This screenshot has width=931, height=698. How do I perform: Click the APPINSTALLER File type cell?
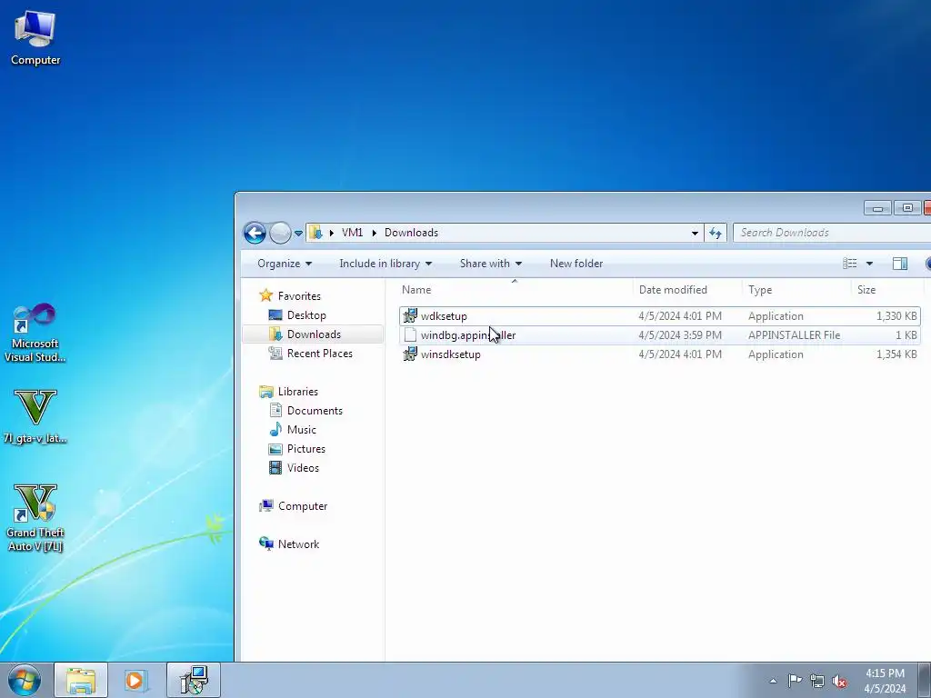pyautogui.click(x=794, y=335)
